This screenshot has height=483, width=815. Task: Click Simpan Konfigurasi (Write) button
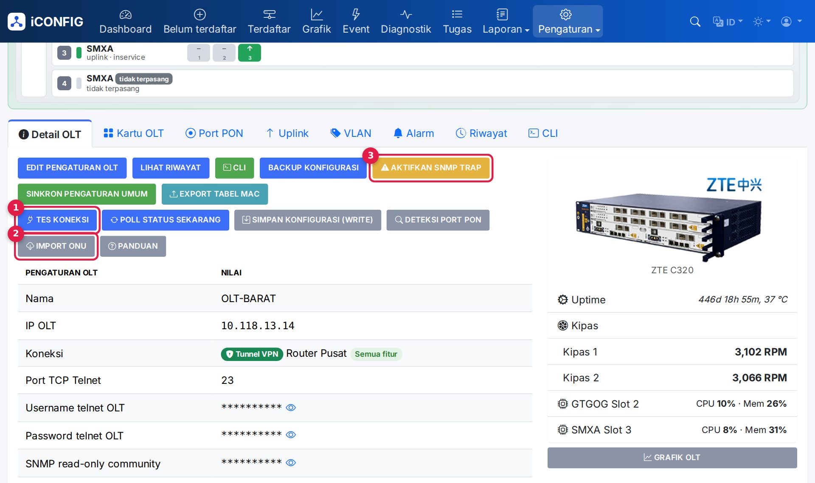(x=308, y=220)
